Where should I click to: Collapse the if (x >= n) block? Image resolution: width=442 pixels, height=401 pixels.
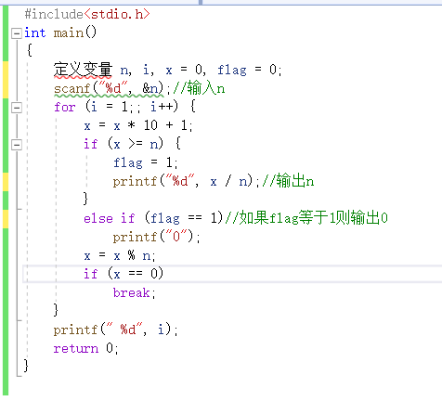17,145
